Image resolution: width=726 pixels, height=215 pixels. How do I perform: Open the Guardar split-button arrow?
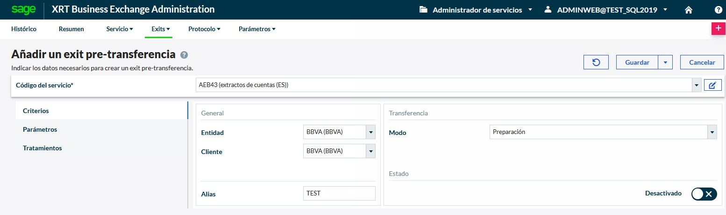[665, 62]
